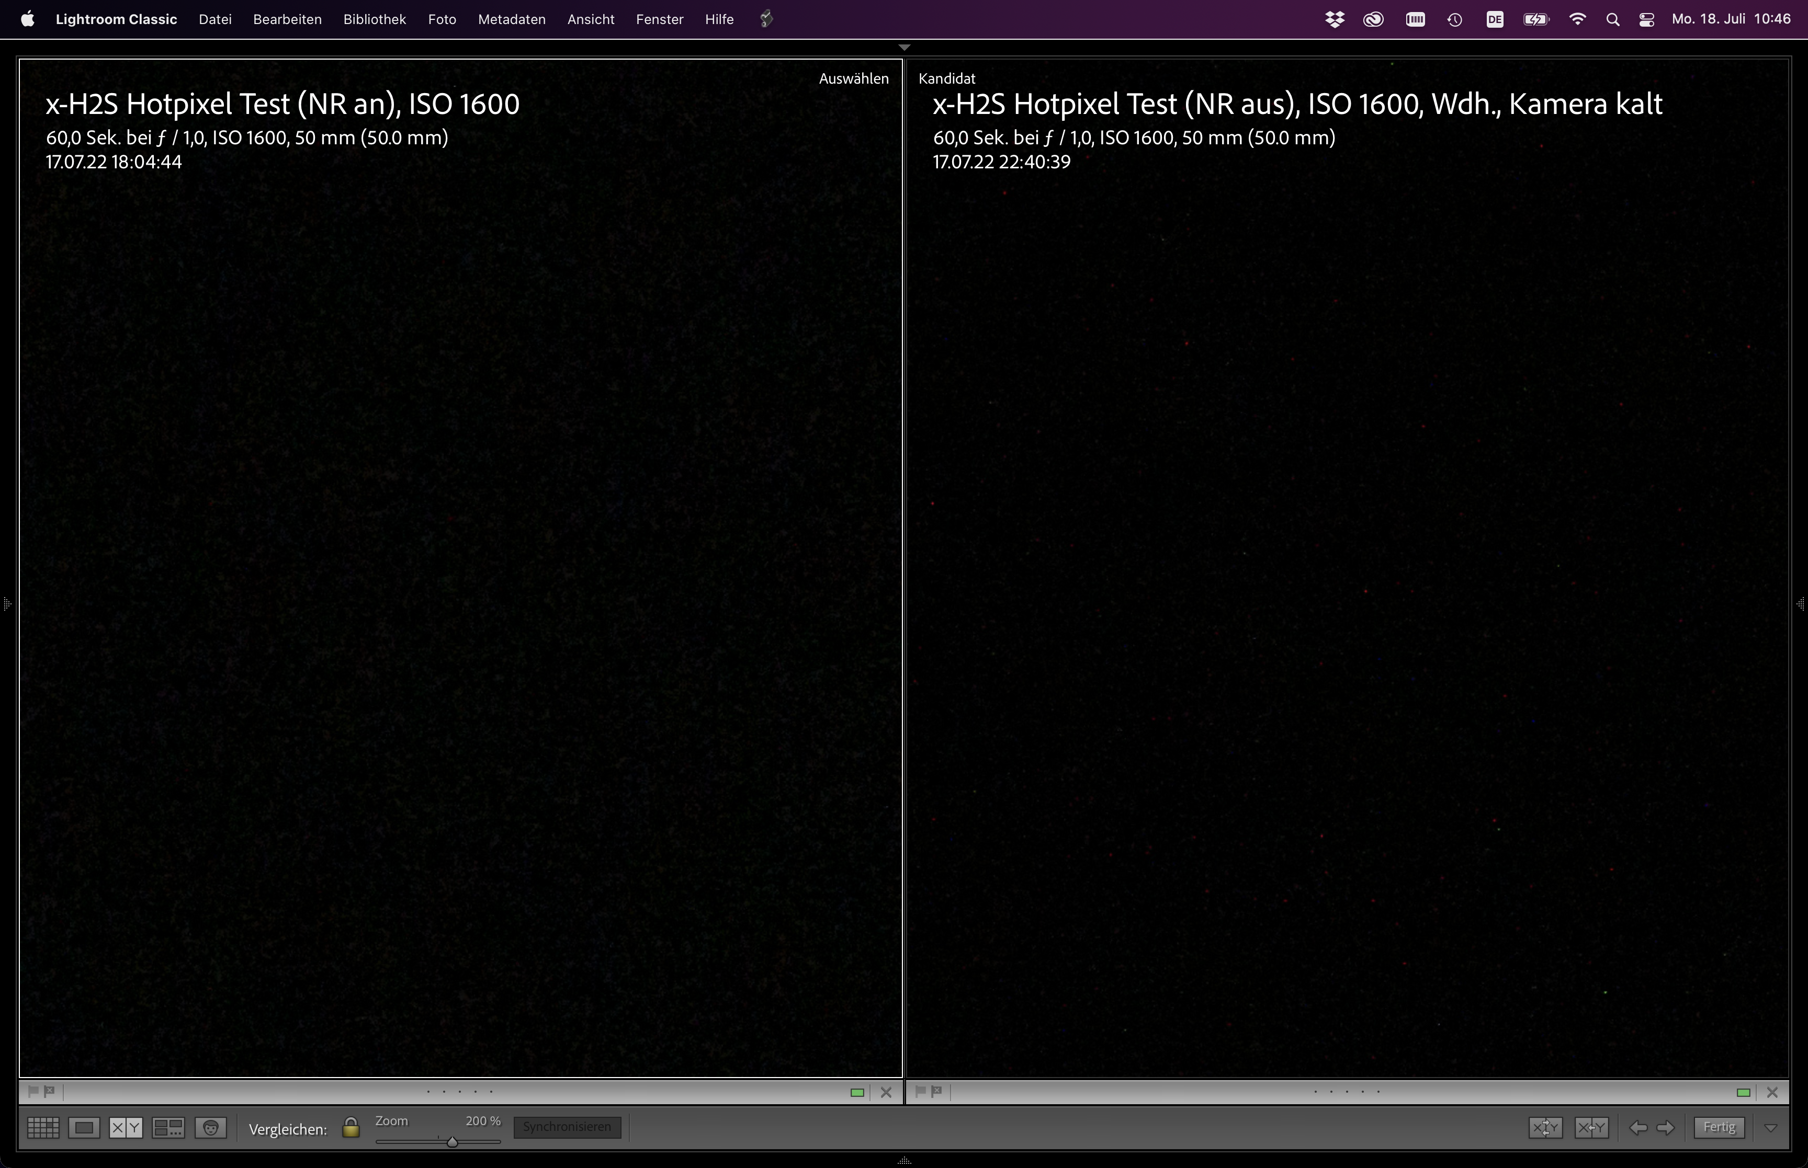Viewport: 1808px width, 1168px height.
Task: Open the Datei menu
Action: pyautogui.click(x=214, y=19)
